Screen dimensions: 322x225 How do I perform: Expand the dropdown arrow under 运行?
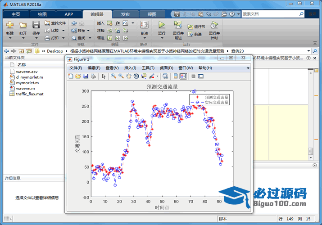click(162, 38)
